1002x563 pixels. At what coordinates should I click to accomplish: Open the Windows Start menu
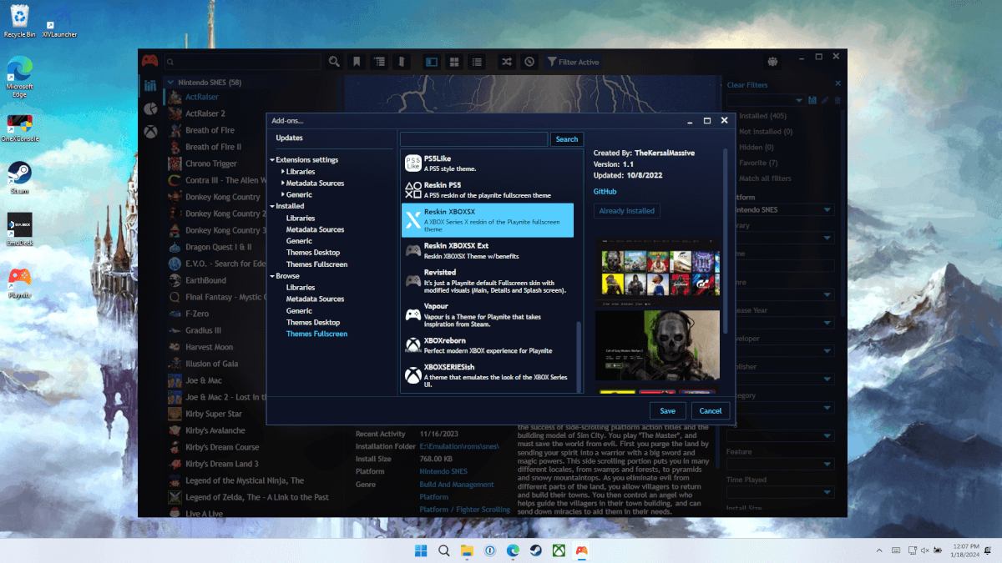tap(421, 550)
